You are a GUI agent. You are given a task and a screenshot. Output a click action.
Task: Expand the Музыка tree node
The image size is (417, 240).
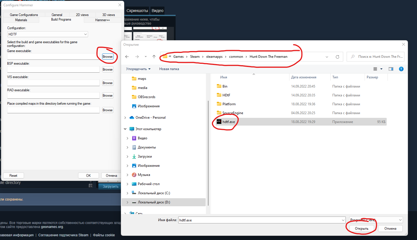(127, 175)
